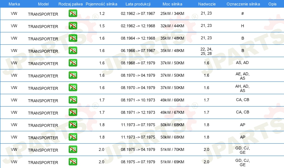
Task: Select the 08.1971 -> 12.1973 production years cell
Action: click(138, 112)
